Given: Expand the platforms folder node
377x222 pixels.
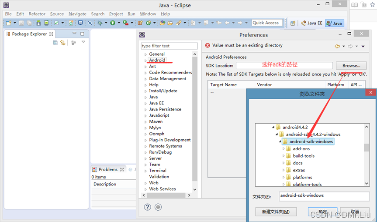Looking at the screenshot, I should click(284, 178).
